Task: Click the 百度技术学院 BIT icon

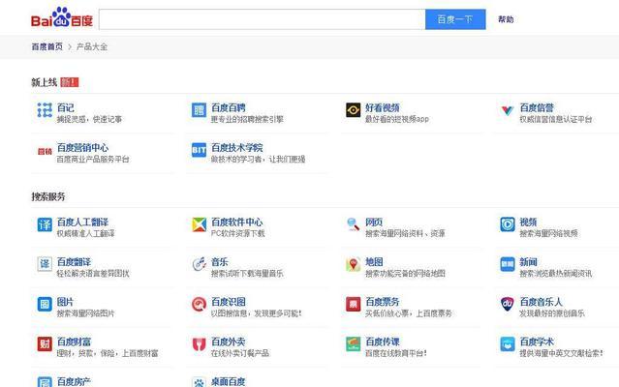Action: [x=199, y=150]
